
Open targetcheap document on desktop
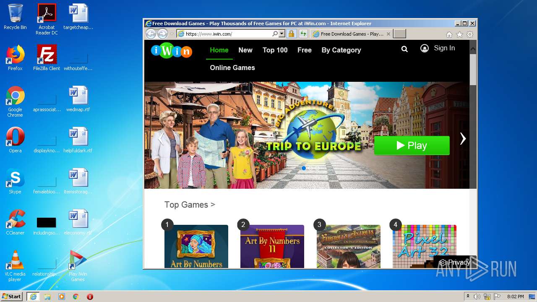(78, 16)
